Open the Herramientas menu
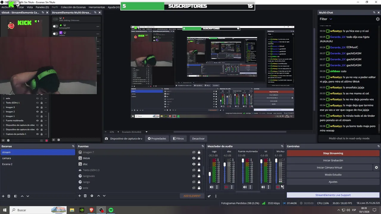 (97, 7)
